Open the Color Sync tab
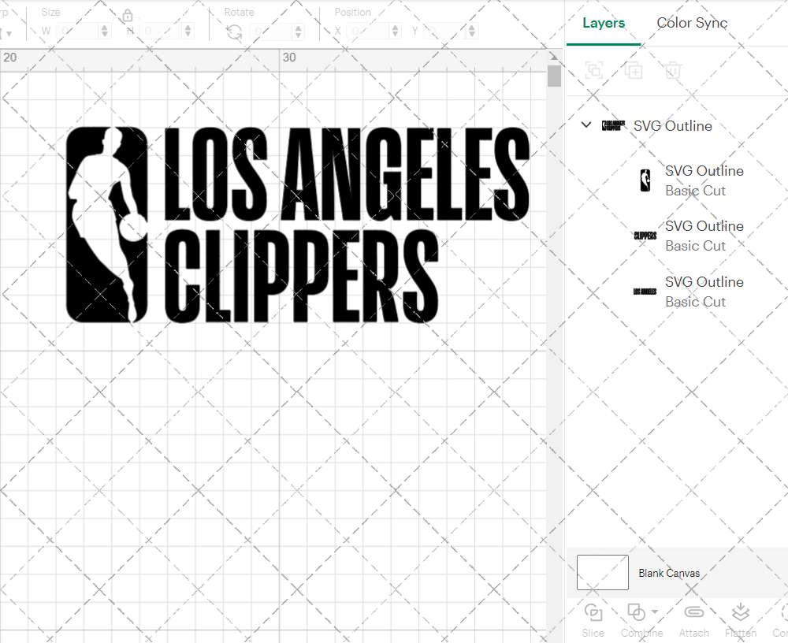The height and width of the screenshot is (643, 788). point(692,23)
